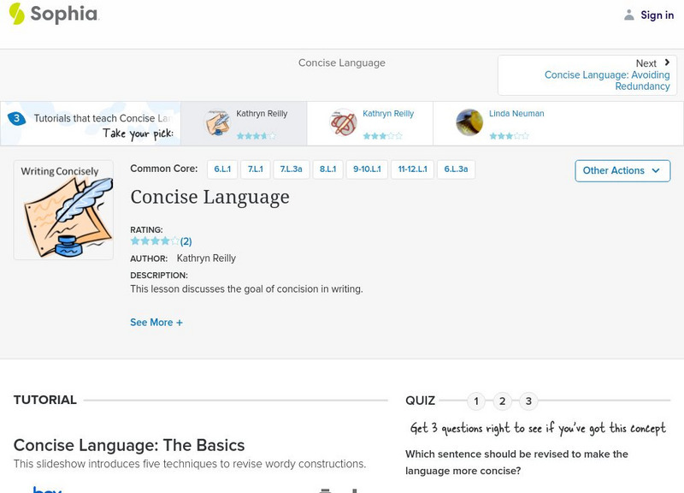The width and height of the screenshot is (684, 493).
Task: Go to quiz question 3
Action: point(528,401)
